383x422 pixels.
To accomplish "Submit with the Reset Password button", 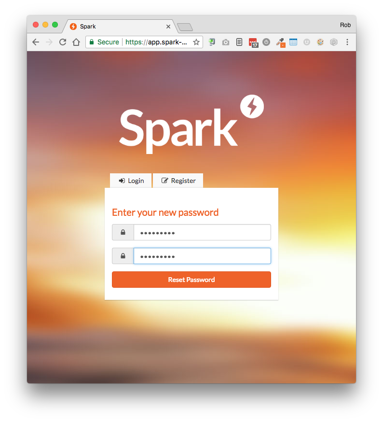I will pos(191,280).
